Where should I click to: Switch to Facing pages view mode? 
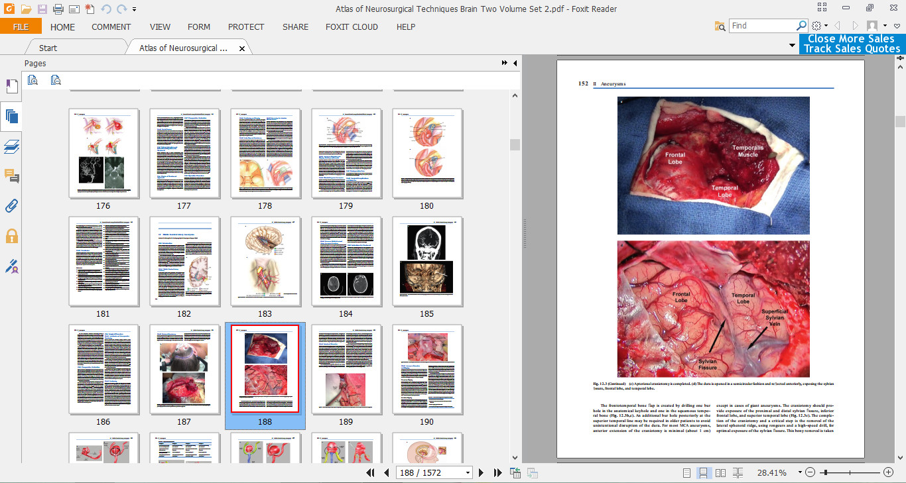(x=720, y=472)
